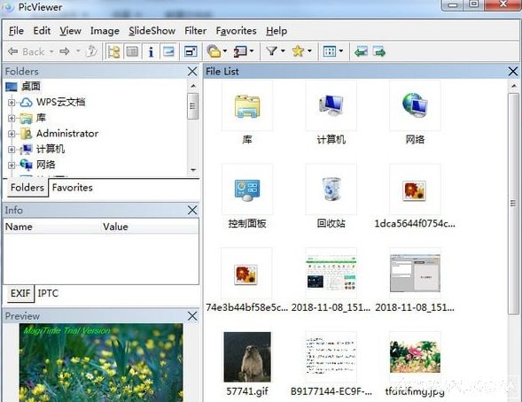
Task: Click the File List vertical scrollbar
Action: [x=513, y=203]
